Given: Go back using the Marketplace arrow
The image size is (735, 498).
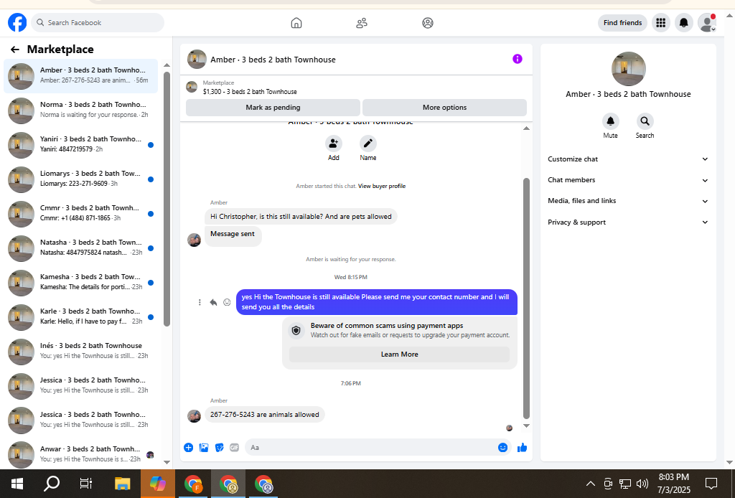Looking at the screenshot, I should (x=15, y=50).
